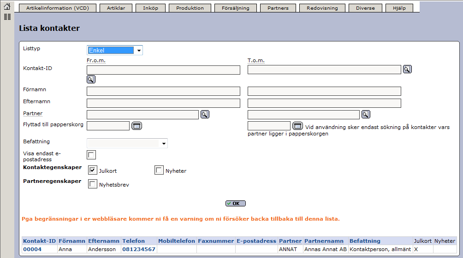Focus the papperskorg from-date input field

click(x=108, y=126)
